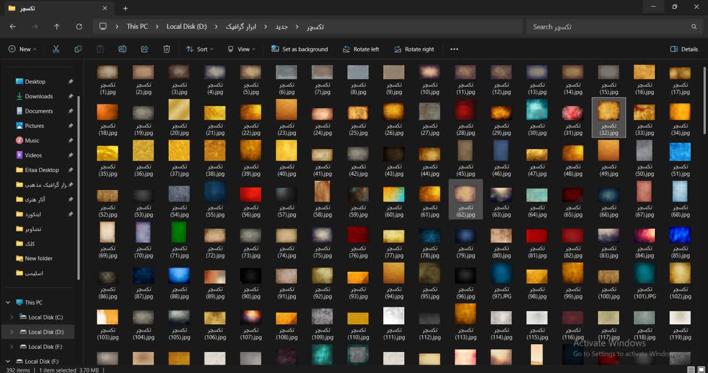
Task: Open the See more ellipsis menu
Action: (x=454, y=49)
